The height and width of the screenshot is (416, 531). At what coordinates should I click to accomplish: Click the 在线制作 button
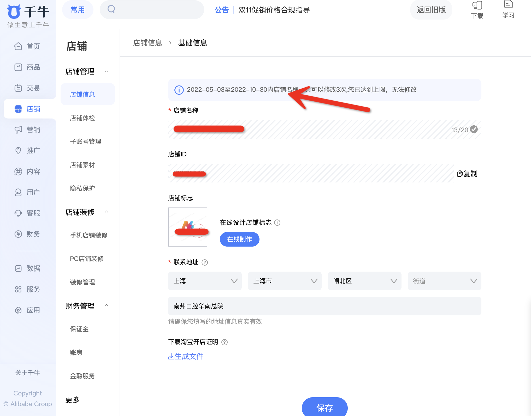click(240, 239)
